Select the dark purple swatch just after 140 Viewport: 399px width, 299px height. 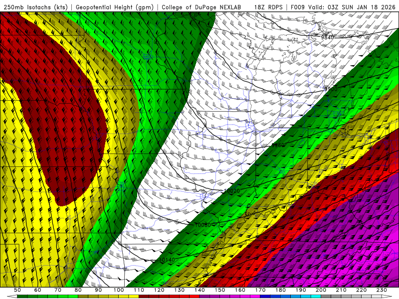[204, 297]
